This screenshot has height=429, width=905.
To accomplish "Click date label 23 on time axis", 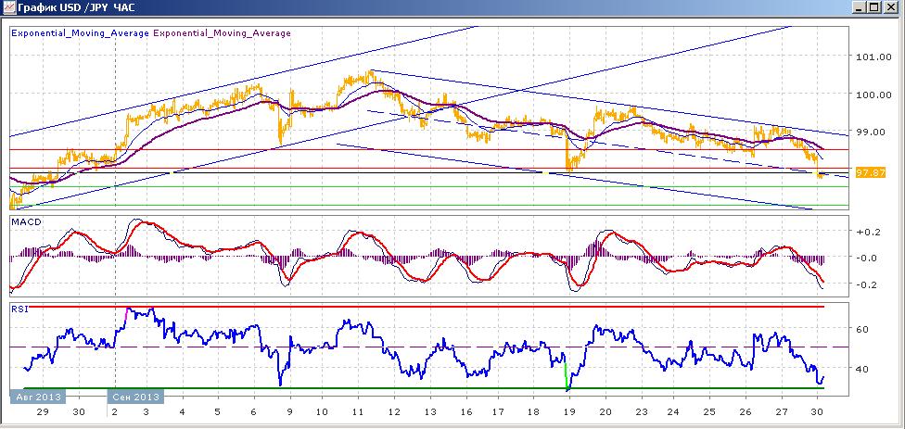I will point(643,413).
